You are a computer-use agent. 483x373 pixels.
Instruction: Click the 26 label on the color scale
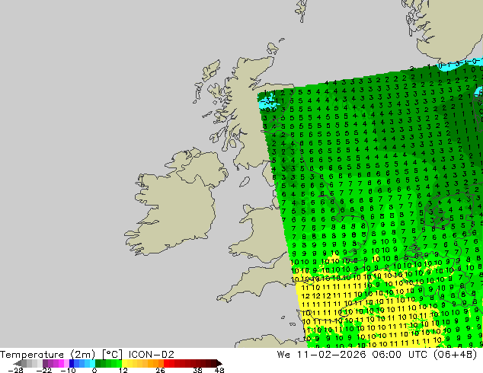[x=160, y=370]
